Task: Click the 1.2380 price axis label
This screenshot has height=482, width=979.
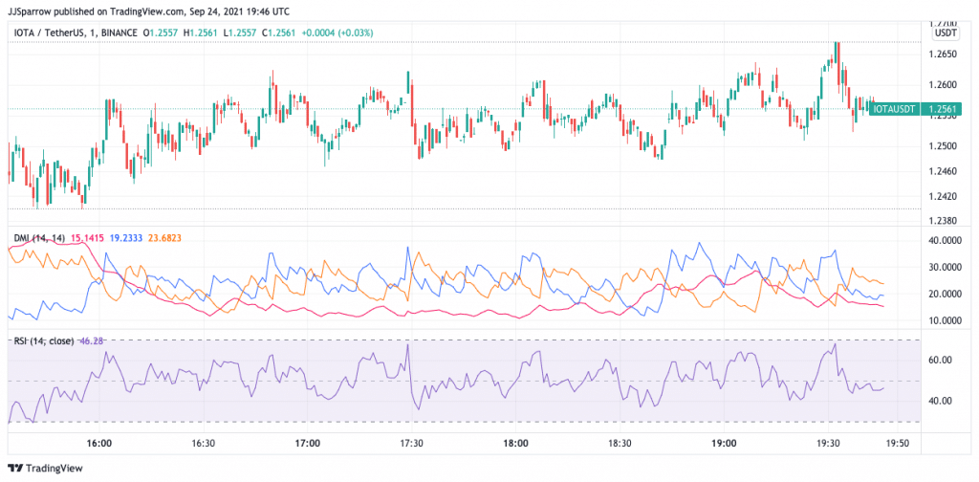Action: 944,220
